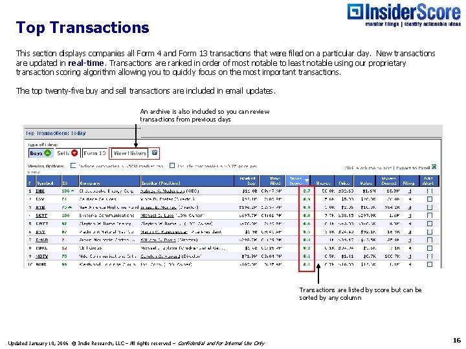Viewport: 466px width, 349px height.
Task: Click the red down-arrow Sells icon
Action: [x=74, y=153]
